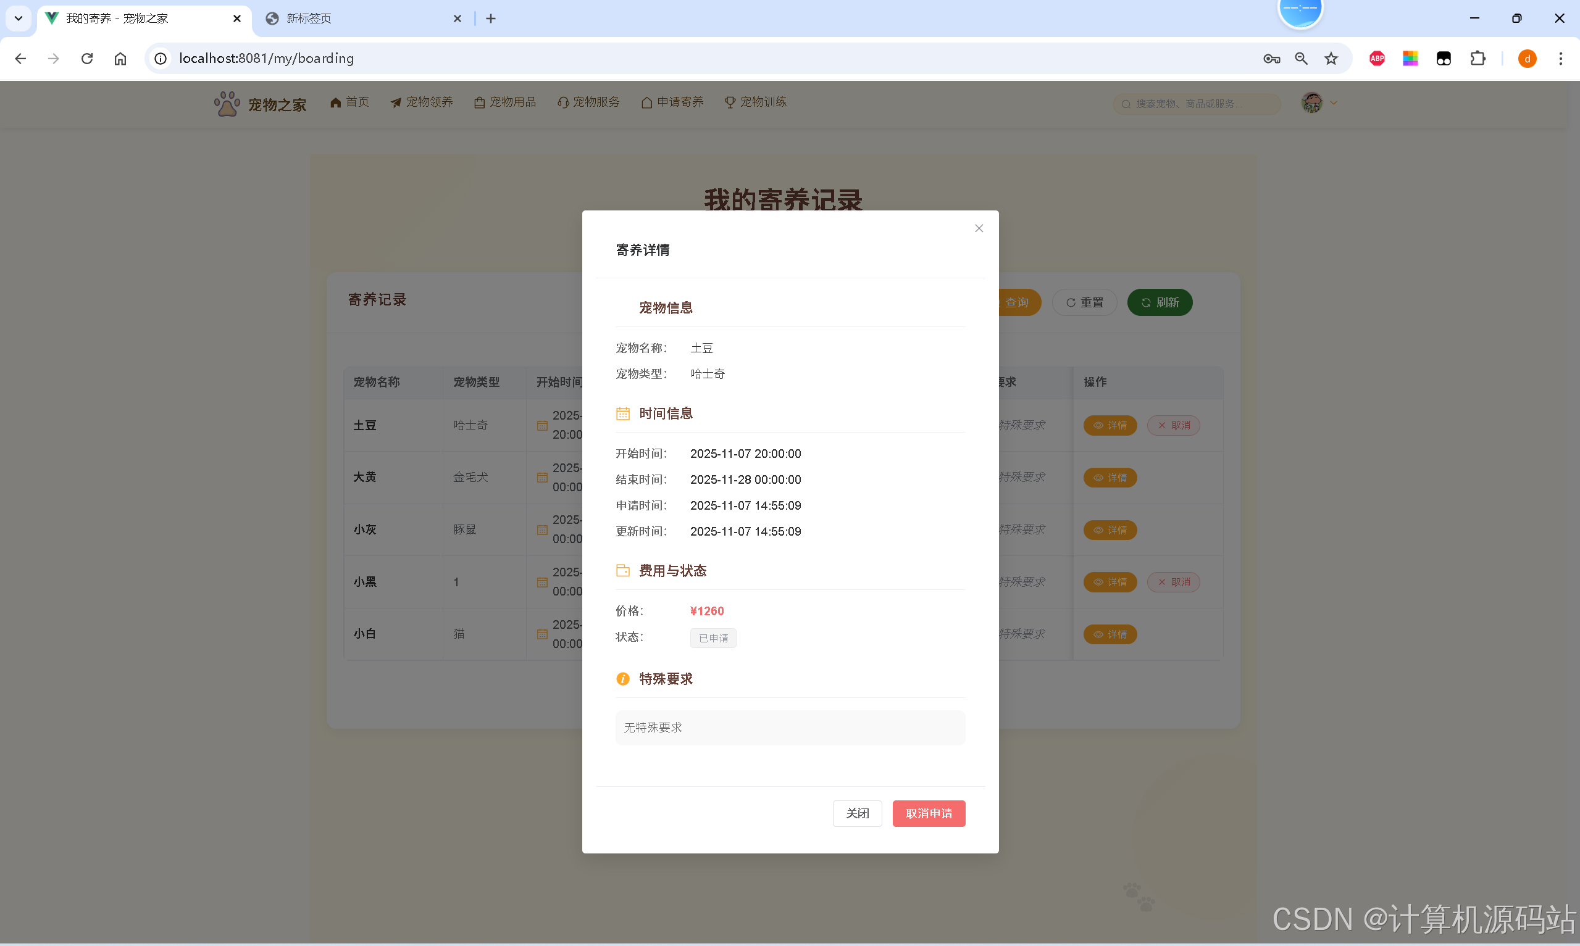This screenshot has height=946, width=1580.
Task: Expand the user avatar dropdown arrow
Action: 1332,102
